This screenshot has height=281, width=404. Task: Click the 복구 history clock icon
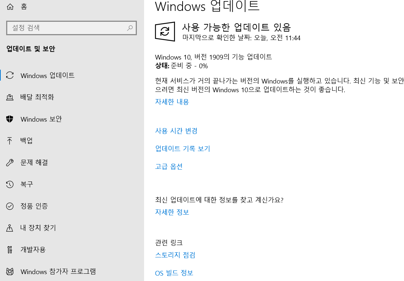point(10,184)
